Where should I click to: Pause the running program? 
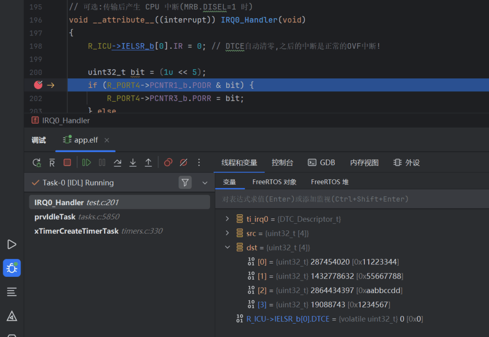(102, 163)
